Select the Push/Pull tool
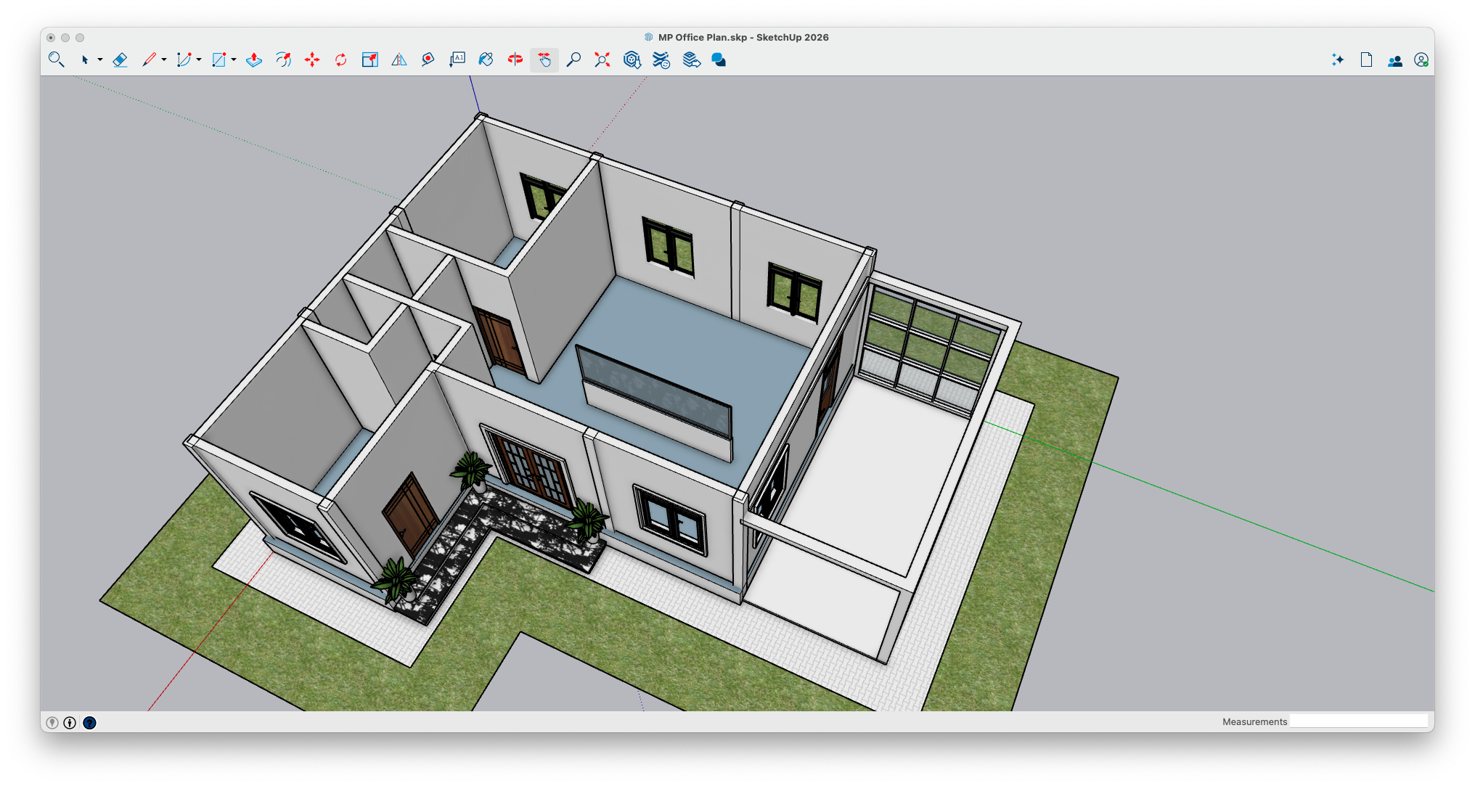Screen dimensions: 1475x786 tap(254, 60)
